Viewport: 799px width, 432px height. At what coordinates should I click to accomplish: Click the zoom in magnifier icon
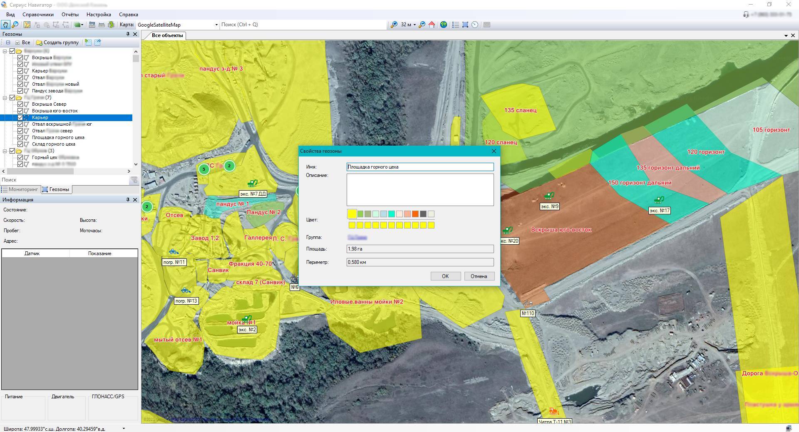tap(394, 25)
